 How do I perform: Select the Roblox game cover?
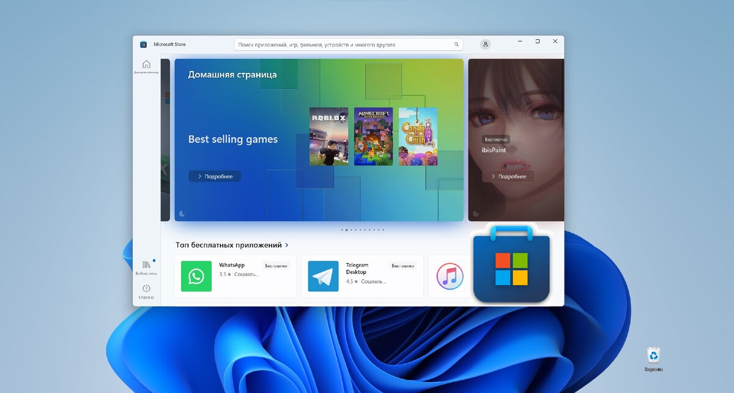pos(328,137)
